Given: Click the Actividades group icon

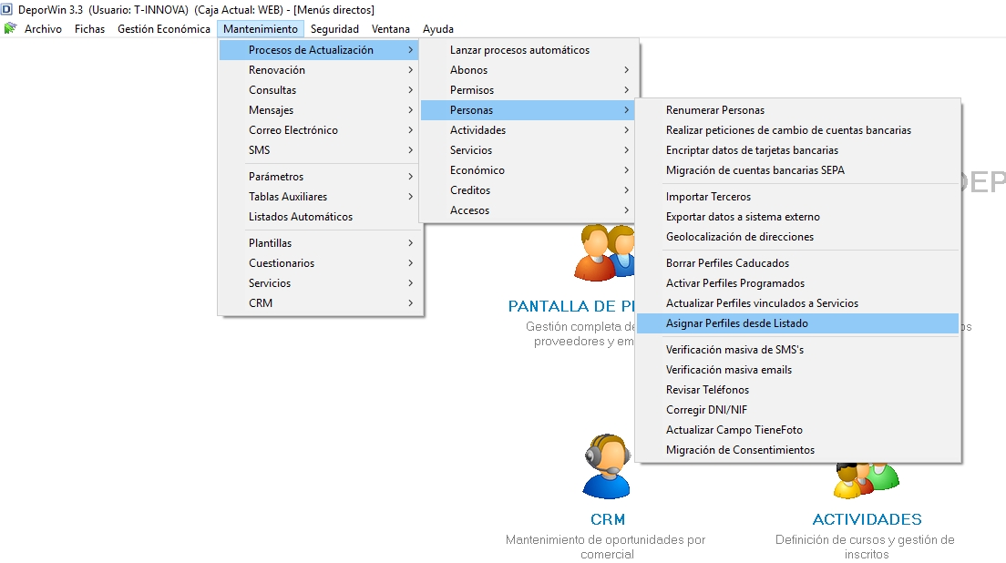Looking at the screenshot, I should (x=867, y=481).
